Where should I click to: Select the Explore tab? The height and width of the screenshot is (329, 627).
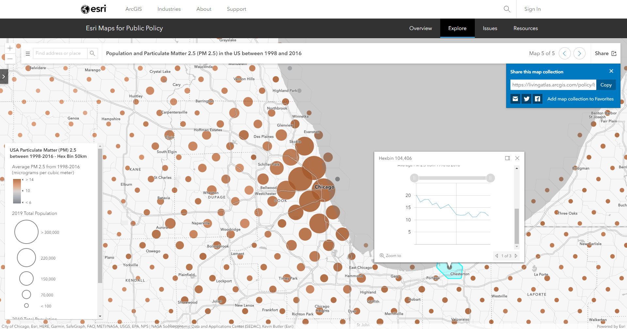coord(458,28)
